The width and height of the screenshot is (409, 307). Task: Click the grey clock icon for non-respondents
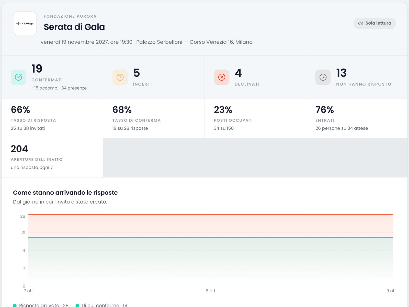323,77
